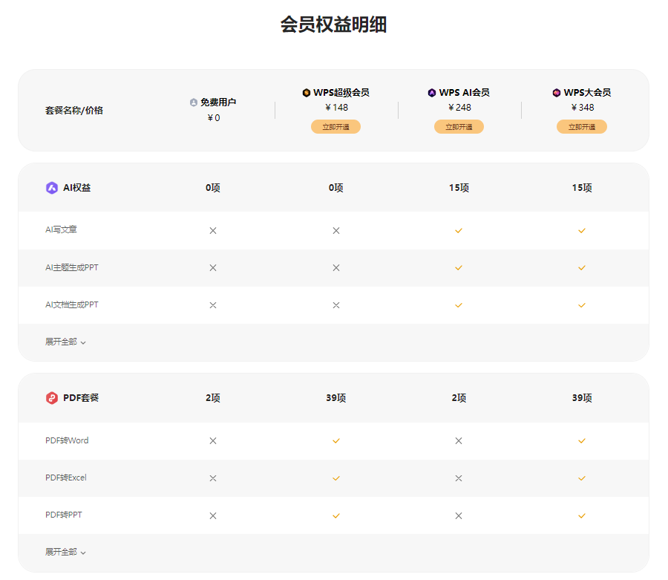Select the 免费用户 plan name
Screen dimensions: 668x580
(218, 102)
